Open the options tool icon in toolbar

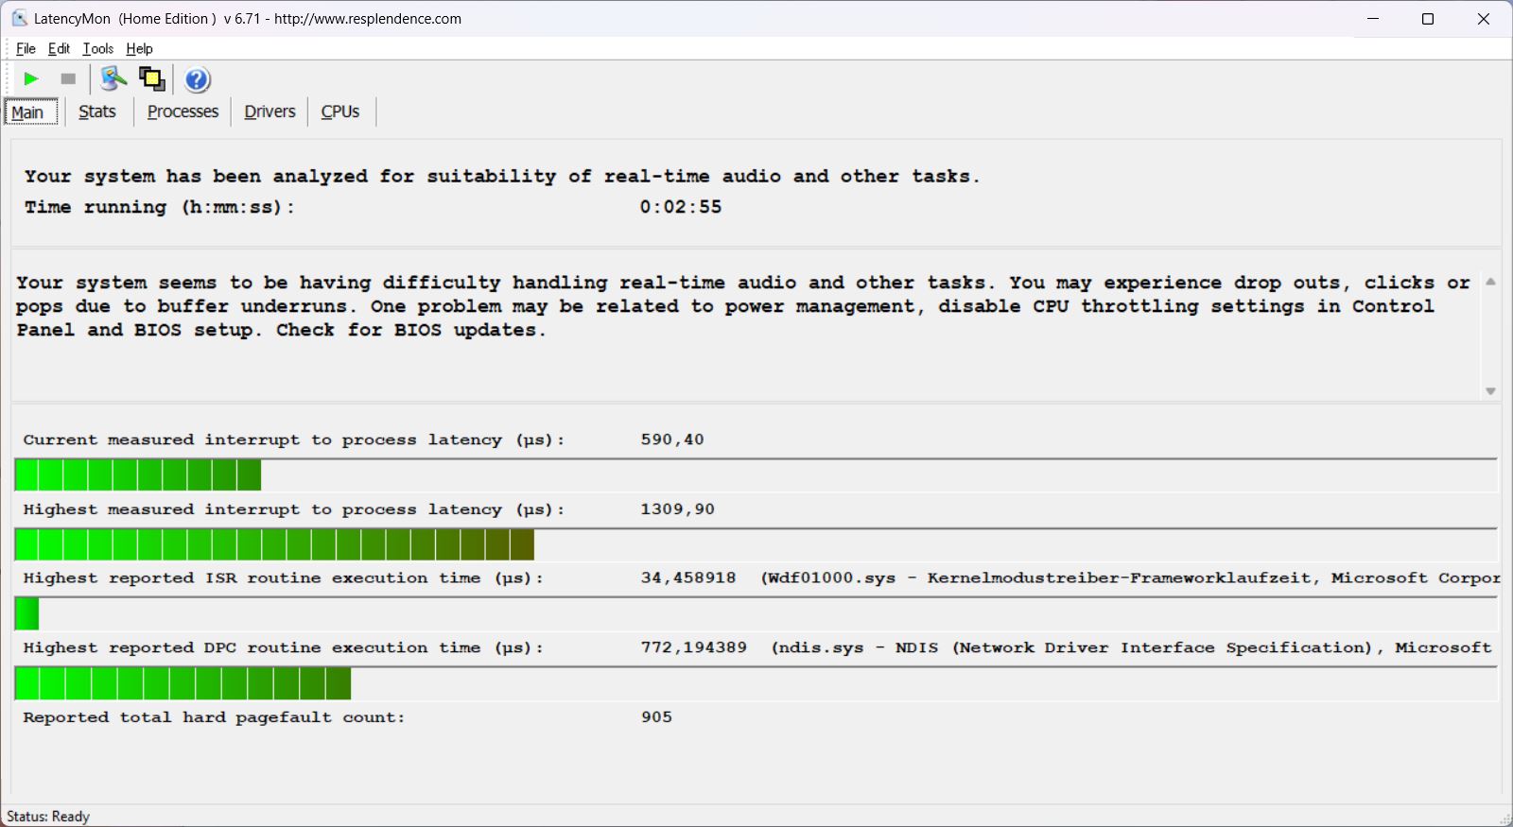(x=113, y=79)
